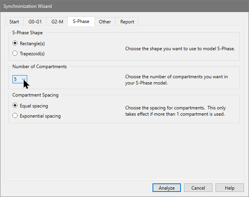Select the S-Phase tab
The image size is (249, 197).
pyautogui.click(x=81, y=21)
